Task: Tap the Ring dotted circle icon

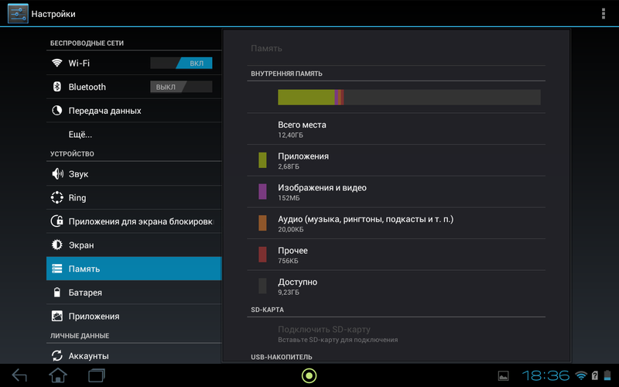Action: [x=56, y=197]
